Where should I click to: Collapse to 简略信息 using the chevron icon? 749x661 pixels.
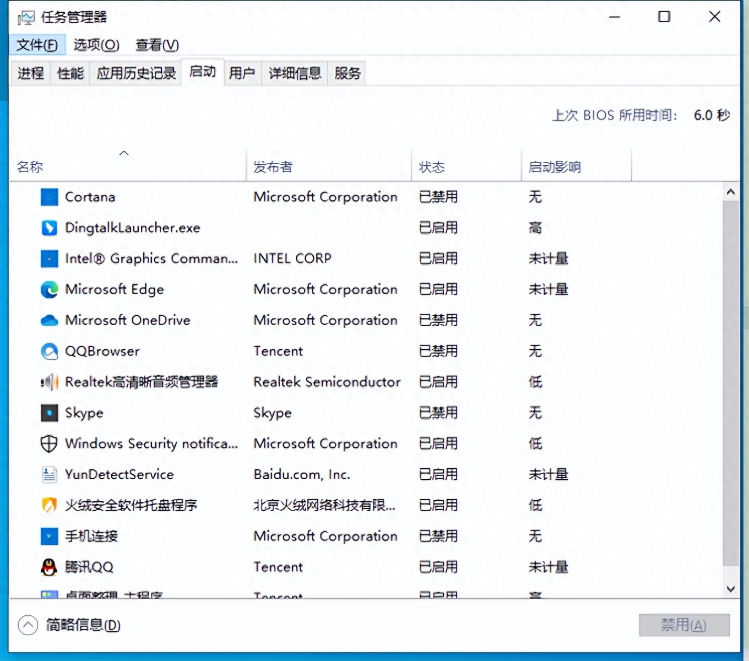28,625
